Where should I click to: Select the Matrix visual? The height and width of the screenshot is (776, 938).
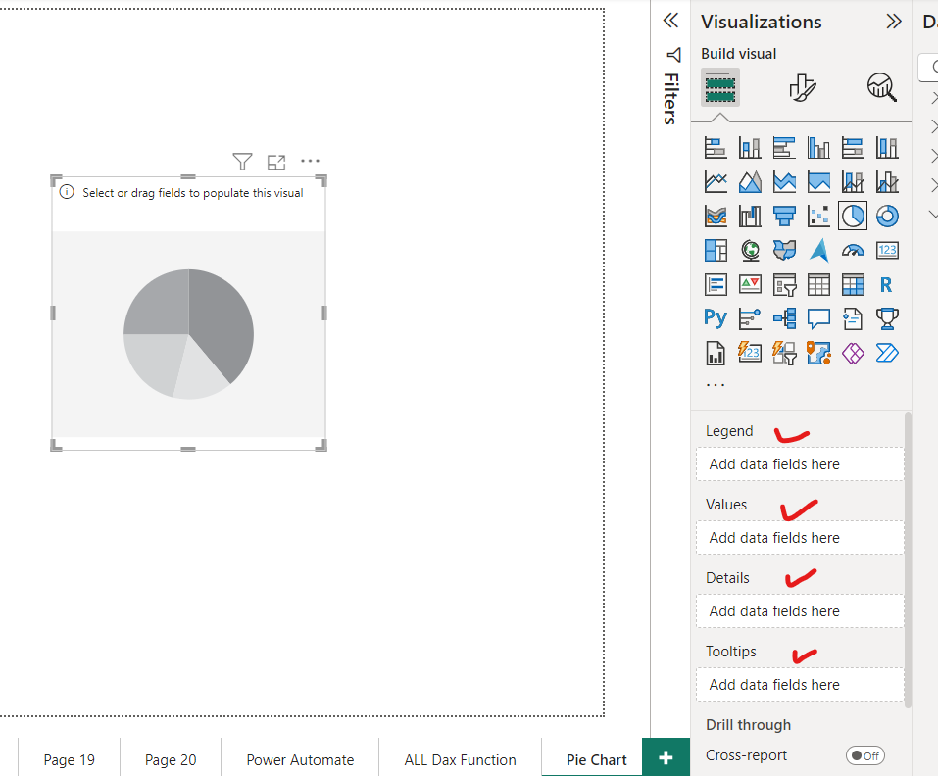pyautogui.click(x=853, y=284)
